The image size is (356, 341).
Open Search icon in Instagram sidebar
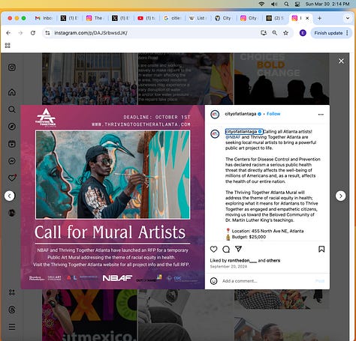click(12, 109)
